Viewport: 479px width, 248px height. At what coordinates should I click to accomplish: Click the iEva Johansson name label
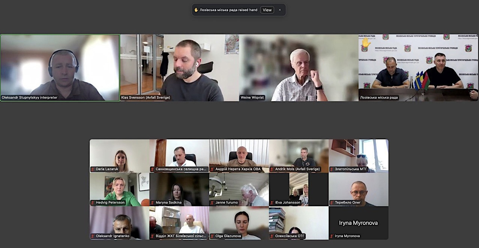coord(287,203)
